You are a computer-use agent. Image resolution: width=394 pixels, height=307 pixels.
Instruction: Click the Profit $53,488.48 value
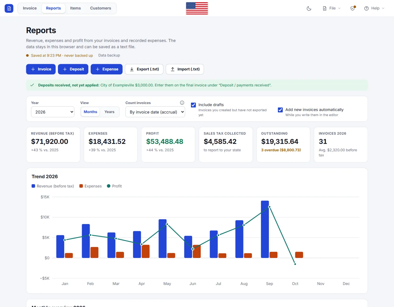coord(165,142)
